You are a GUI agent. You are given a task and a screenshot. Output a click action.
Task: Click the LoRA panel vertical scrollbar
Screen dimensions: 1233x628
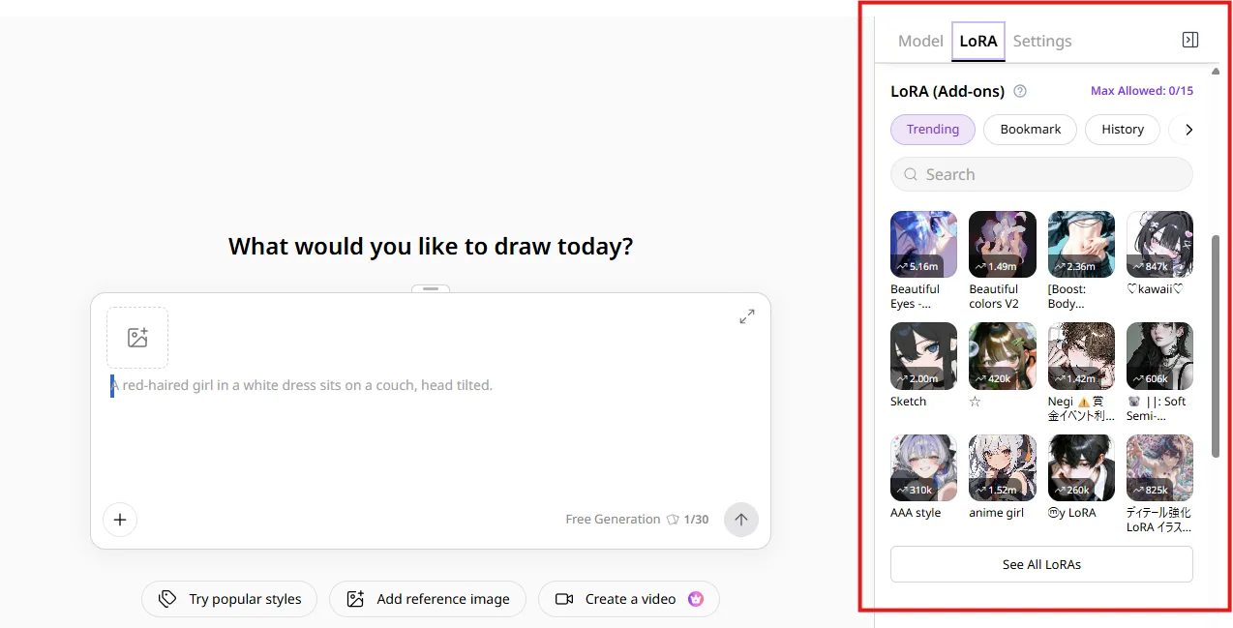tap(1216, 345)
